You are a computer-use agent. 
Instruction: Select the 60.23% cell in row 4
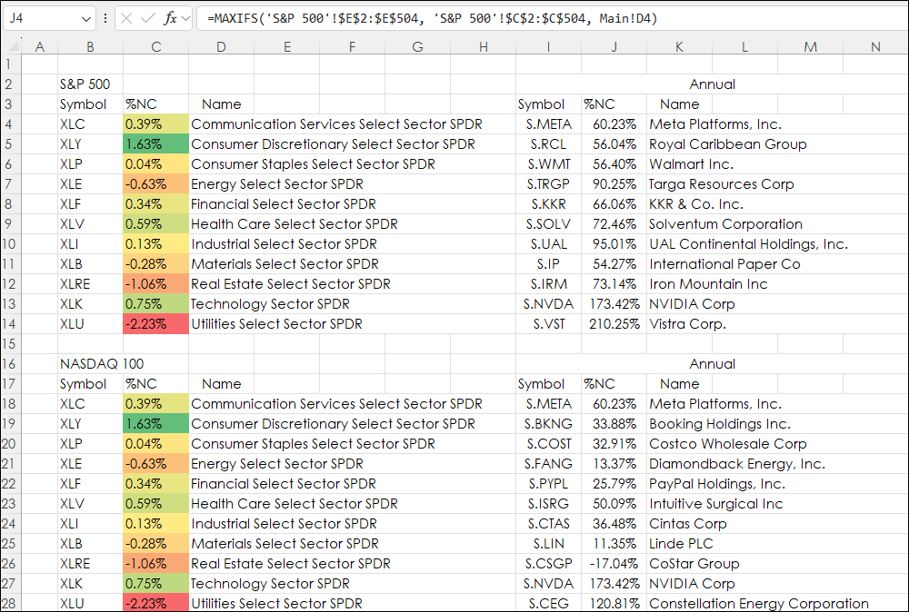click(614, 124)
